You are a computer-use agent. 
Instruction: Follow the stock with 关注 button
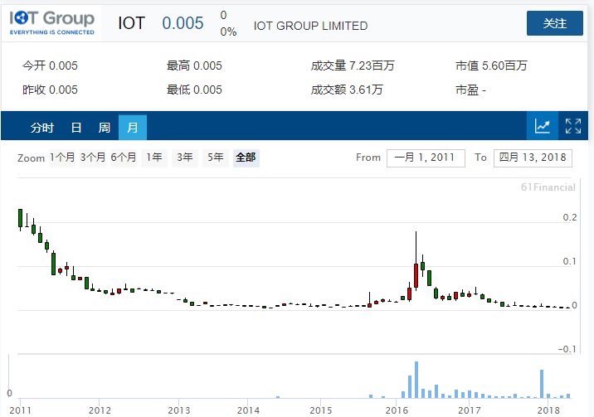coord(555,23)
